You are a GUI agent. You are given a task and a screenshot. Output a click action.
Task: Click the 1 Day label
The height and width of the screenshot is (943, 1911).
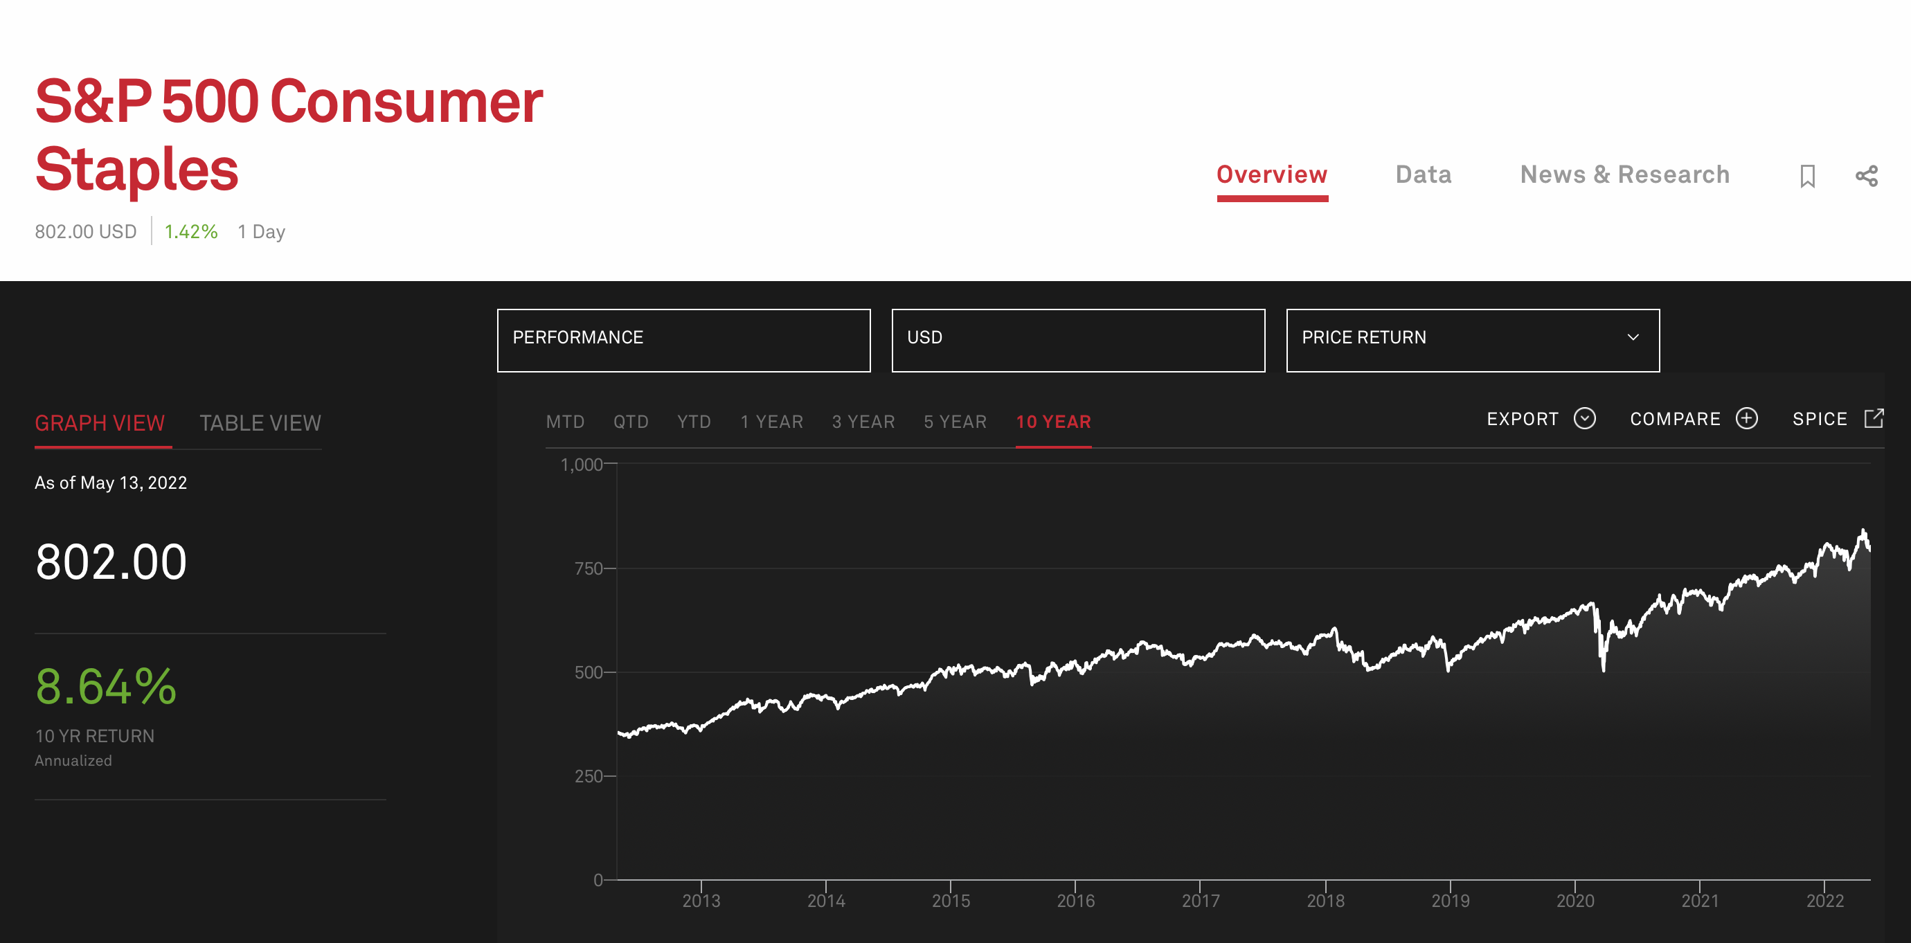261,231
